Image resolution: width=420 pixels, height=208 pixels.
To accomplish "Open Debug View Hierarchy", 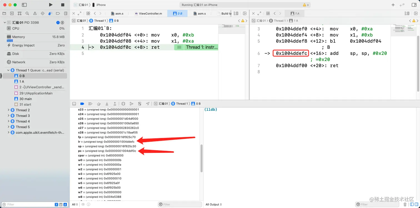I will pos(123,104).
